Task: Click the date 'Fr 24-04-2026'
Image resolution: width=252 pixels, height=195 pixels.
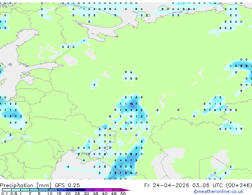Action: [167, 185]
